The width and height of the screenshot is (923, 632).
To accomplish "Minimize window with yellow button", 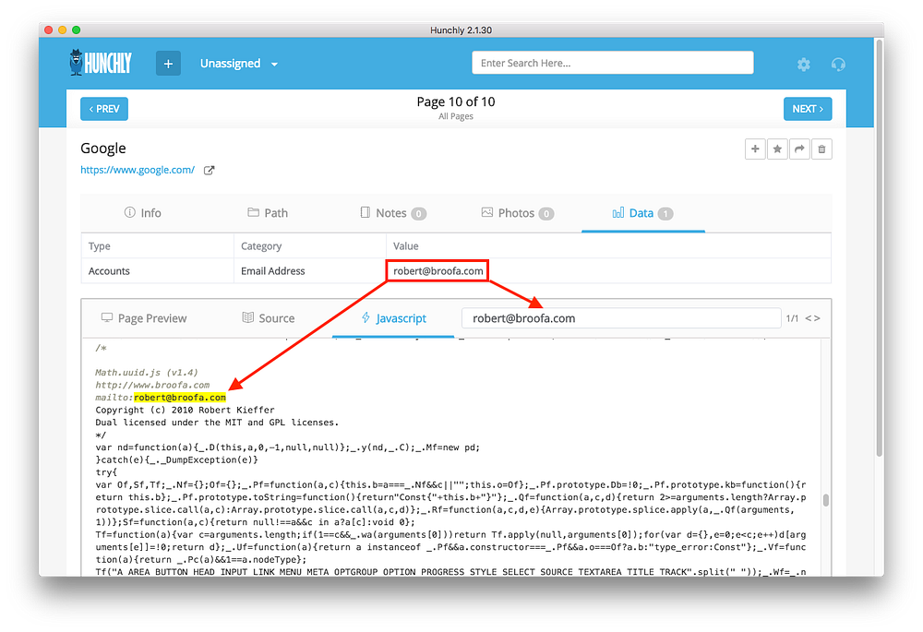I will pyautogui.click(x=63, y=30).
